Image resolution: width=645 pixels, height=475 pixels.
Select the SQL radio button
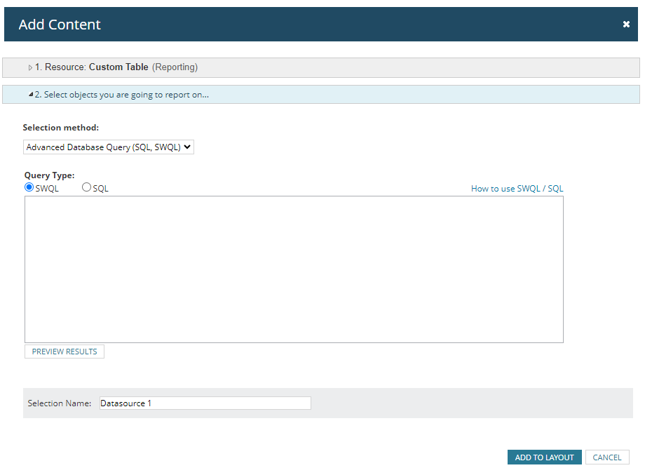[x=86, y=187]
